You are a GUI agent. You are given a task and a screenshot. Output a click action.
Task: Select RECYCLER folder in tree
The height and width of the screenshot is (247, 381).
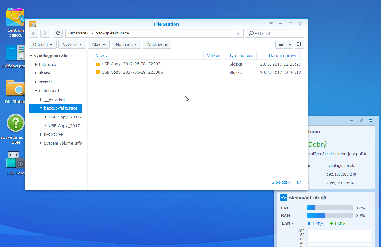tap(54, 135)
